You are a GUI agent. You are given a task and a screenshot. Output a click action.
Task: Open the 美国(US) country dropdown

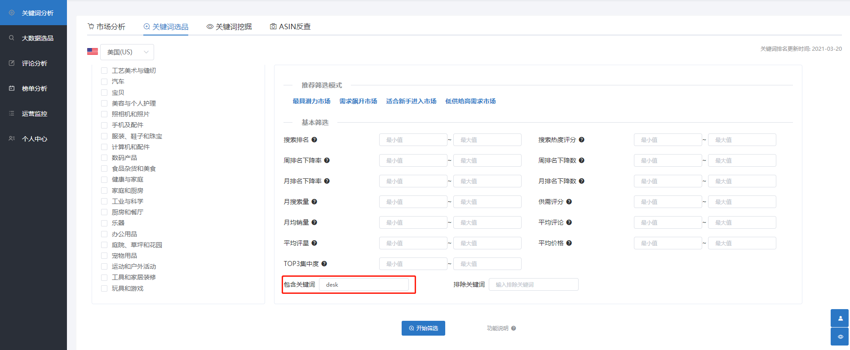[127, 52]
